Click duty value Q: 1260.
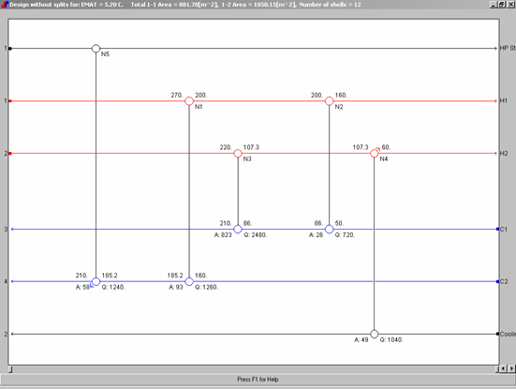Screen dimensions: 516x389 point(207,287)
